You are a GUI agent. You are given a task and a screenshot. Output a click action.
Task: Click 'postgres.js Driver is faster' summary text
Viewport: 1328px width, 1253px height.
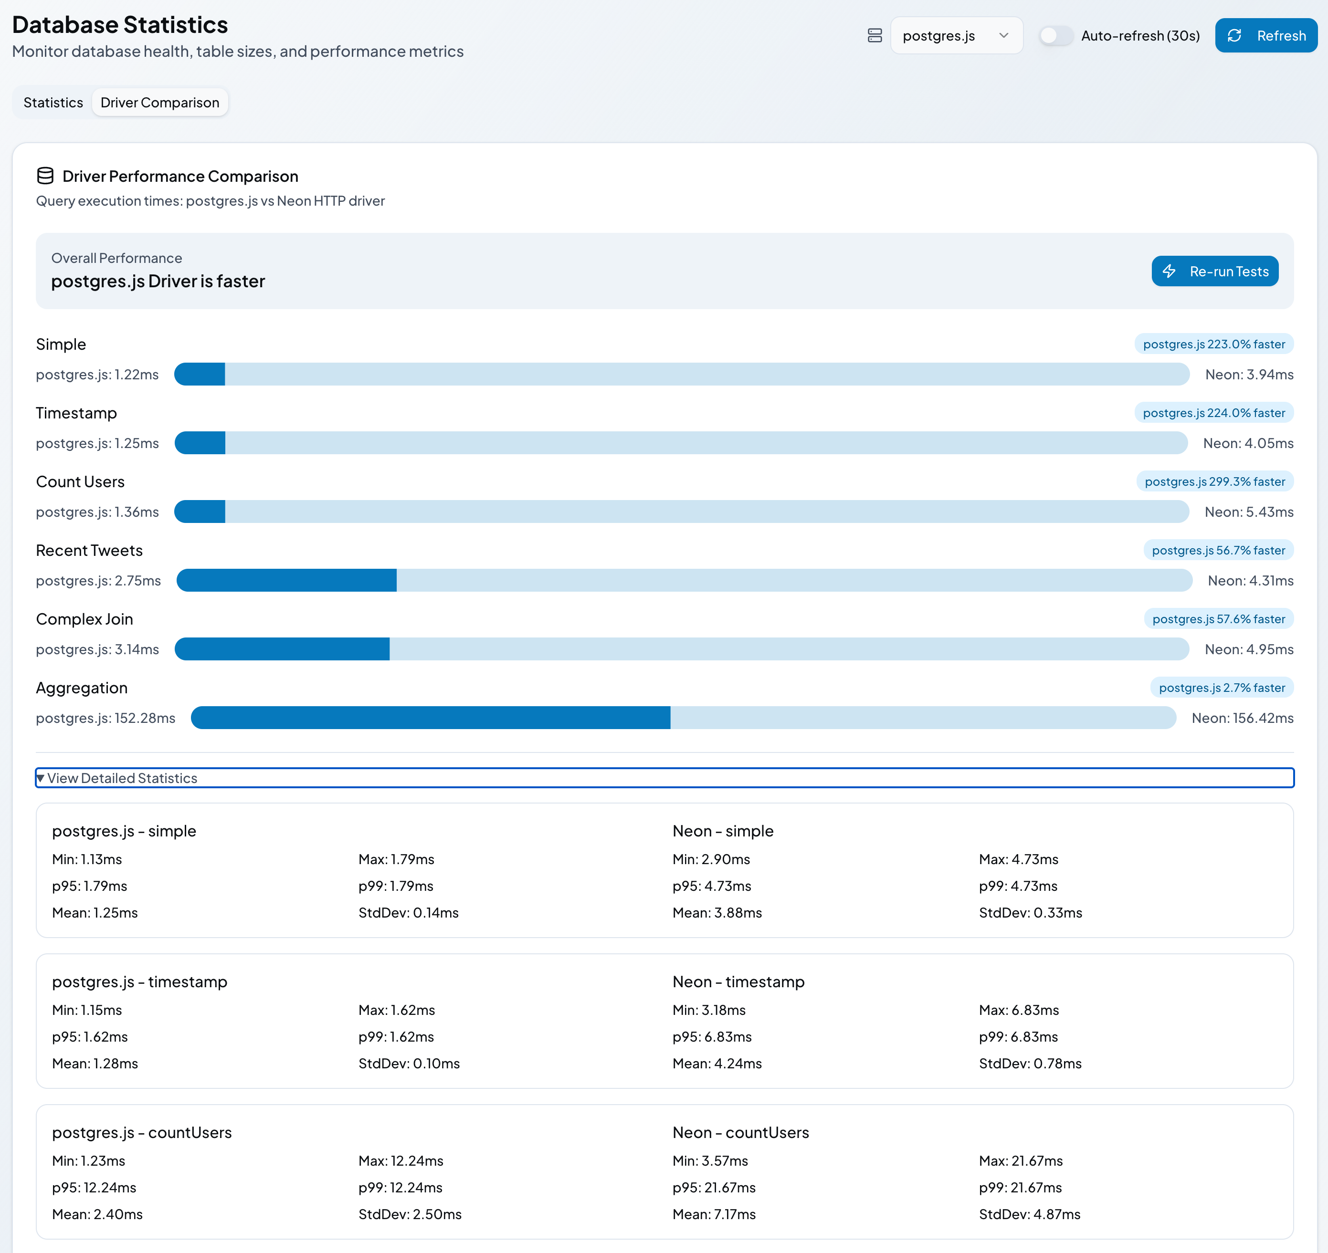coord(158,281)
